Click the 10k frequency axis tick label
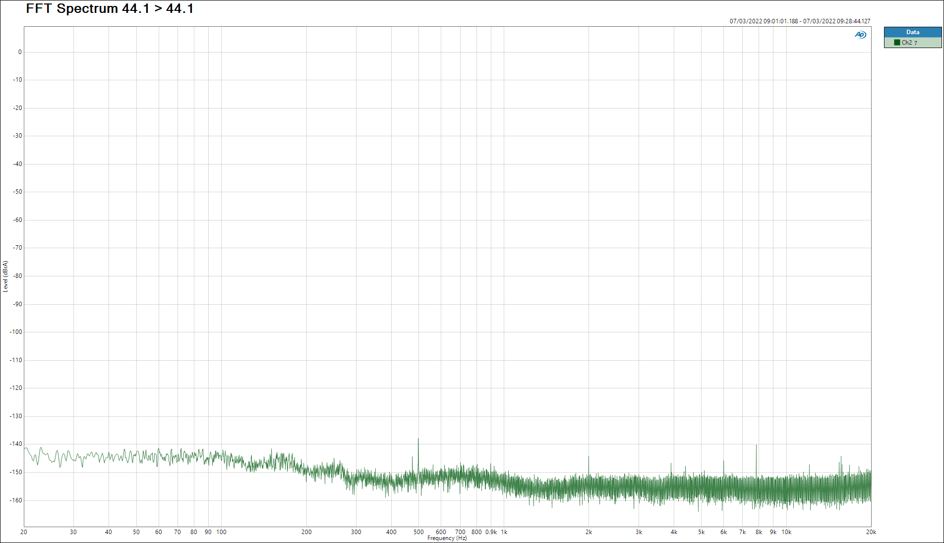 (x=786, y=532)
